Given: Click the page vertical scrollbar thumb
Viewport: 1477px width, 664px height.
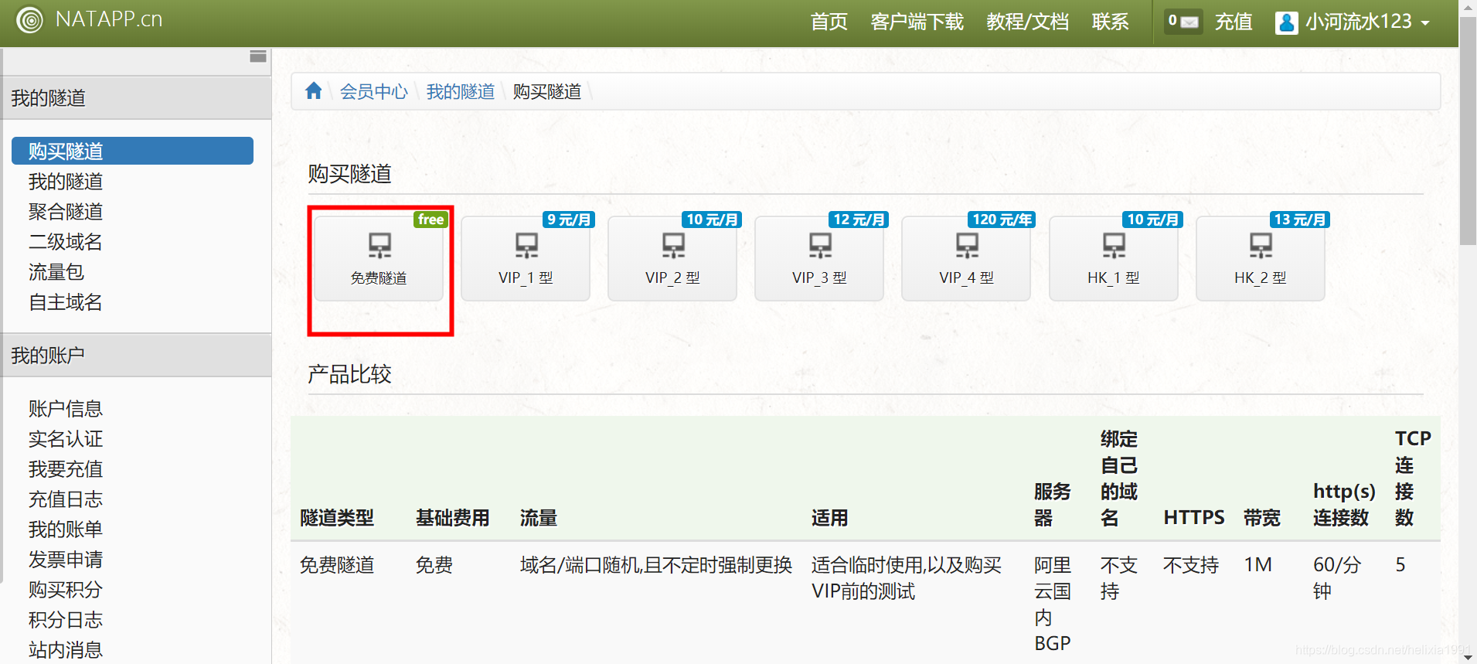Looking at the screenshot, I should (1468, 130).
